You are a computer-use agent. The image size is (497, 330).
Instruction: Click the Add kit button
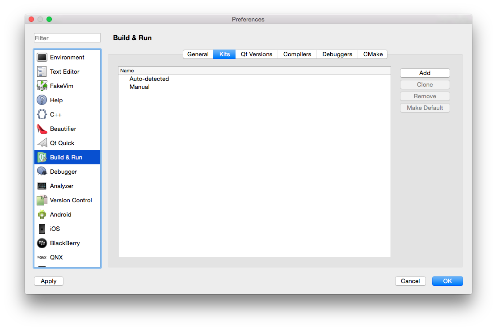coord(425,73)
